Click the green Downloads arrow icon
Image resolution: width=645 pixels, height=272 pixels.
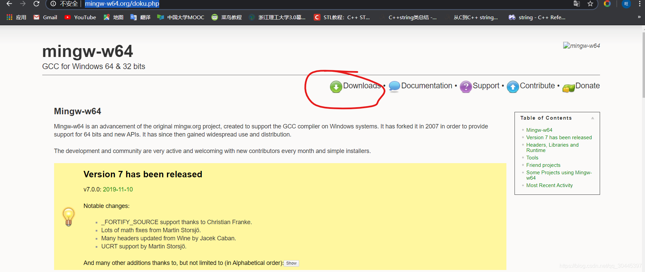(336, 87)
